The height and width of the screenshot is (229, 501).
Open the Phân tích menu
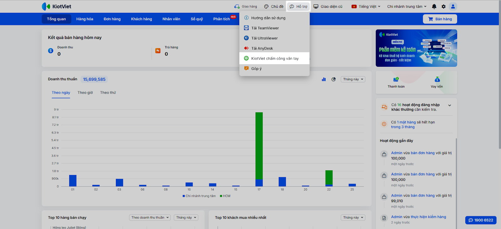[222, 19]
